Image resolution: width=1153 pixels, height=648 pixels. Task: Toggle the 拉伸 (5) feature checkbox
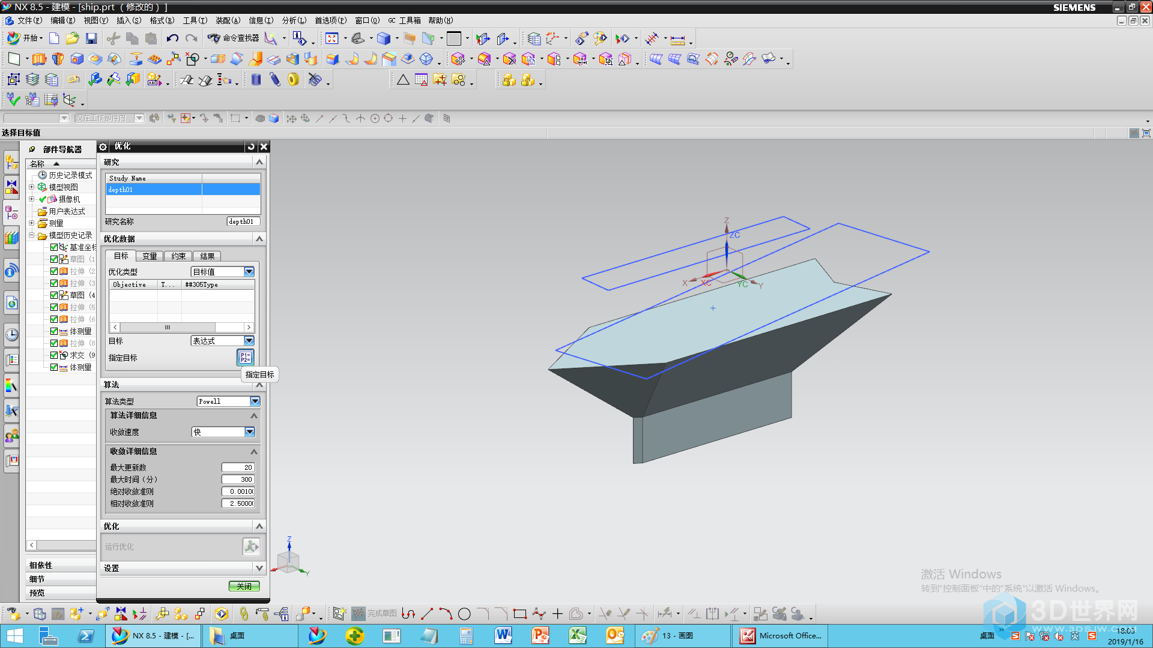point(54,307)
